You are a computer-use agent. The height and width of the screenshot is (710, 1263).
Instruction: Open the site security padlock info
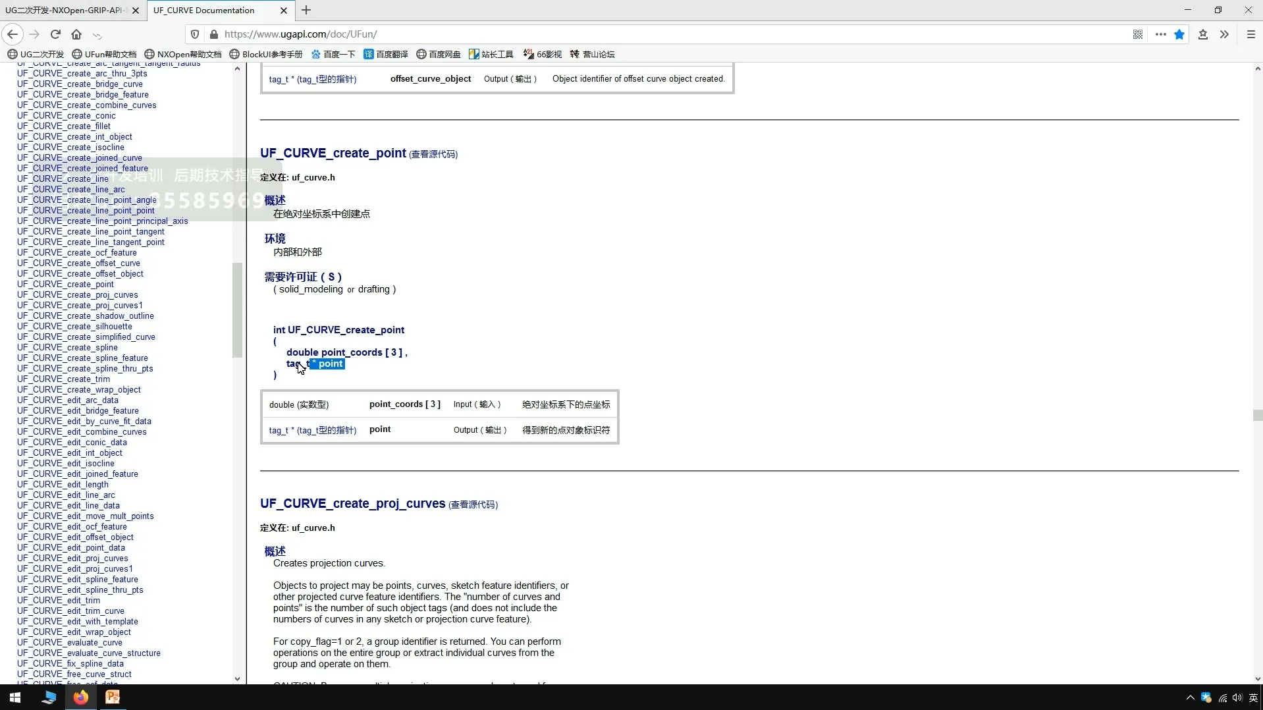pyautogui.click(x=213, y=34)
